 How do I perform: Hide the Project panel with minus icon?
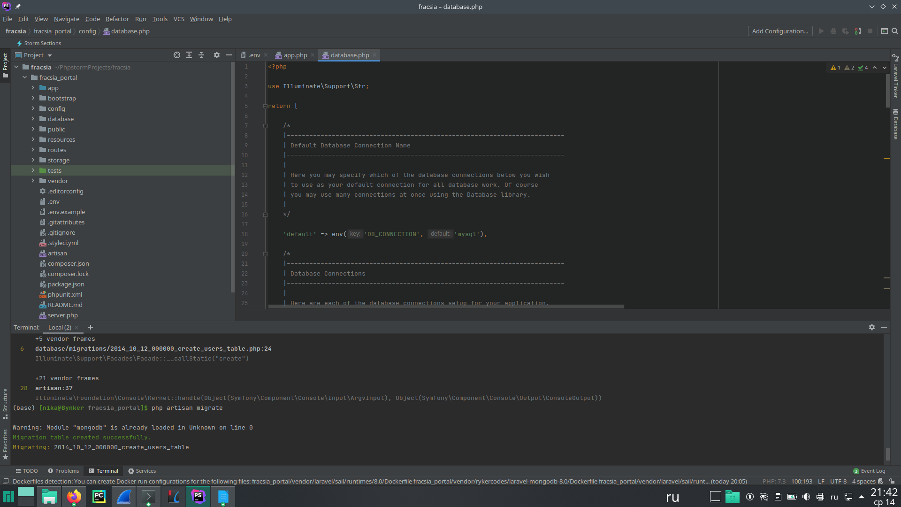229,55
